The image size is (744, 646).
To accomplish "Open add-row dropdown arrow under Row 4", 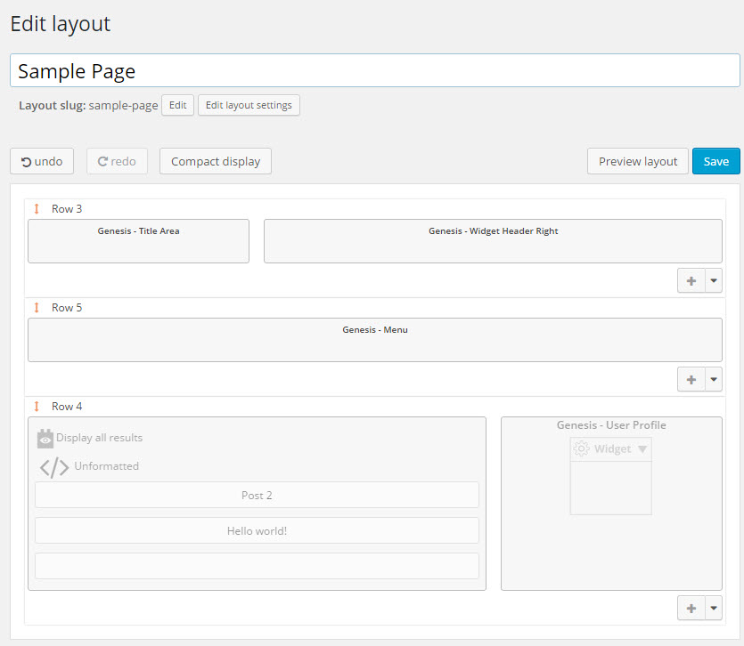I will tap(714, 608).
